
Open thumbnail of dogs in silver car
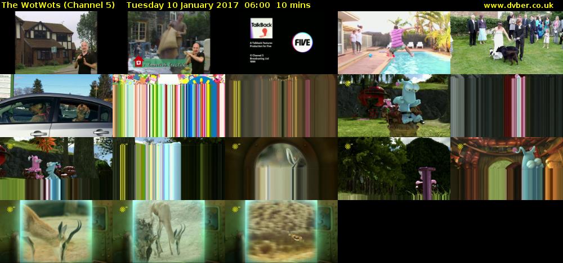[56, 106]
